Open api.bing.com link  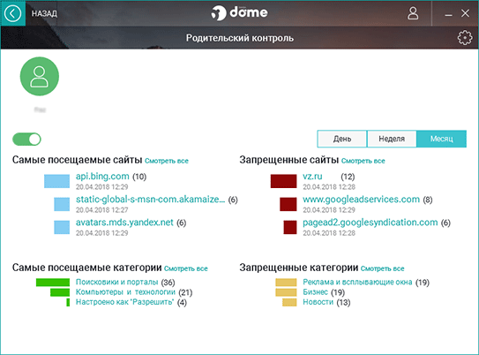click(102, 176)
